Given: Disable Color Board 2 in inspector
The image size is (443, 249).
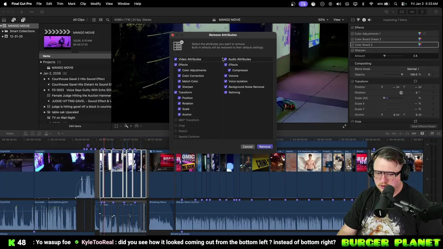Looking at the screenshot, I should tap(352, 45).
